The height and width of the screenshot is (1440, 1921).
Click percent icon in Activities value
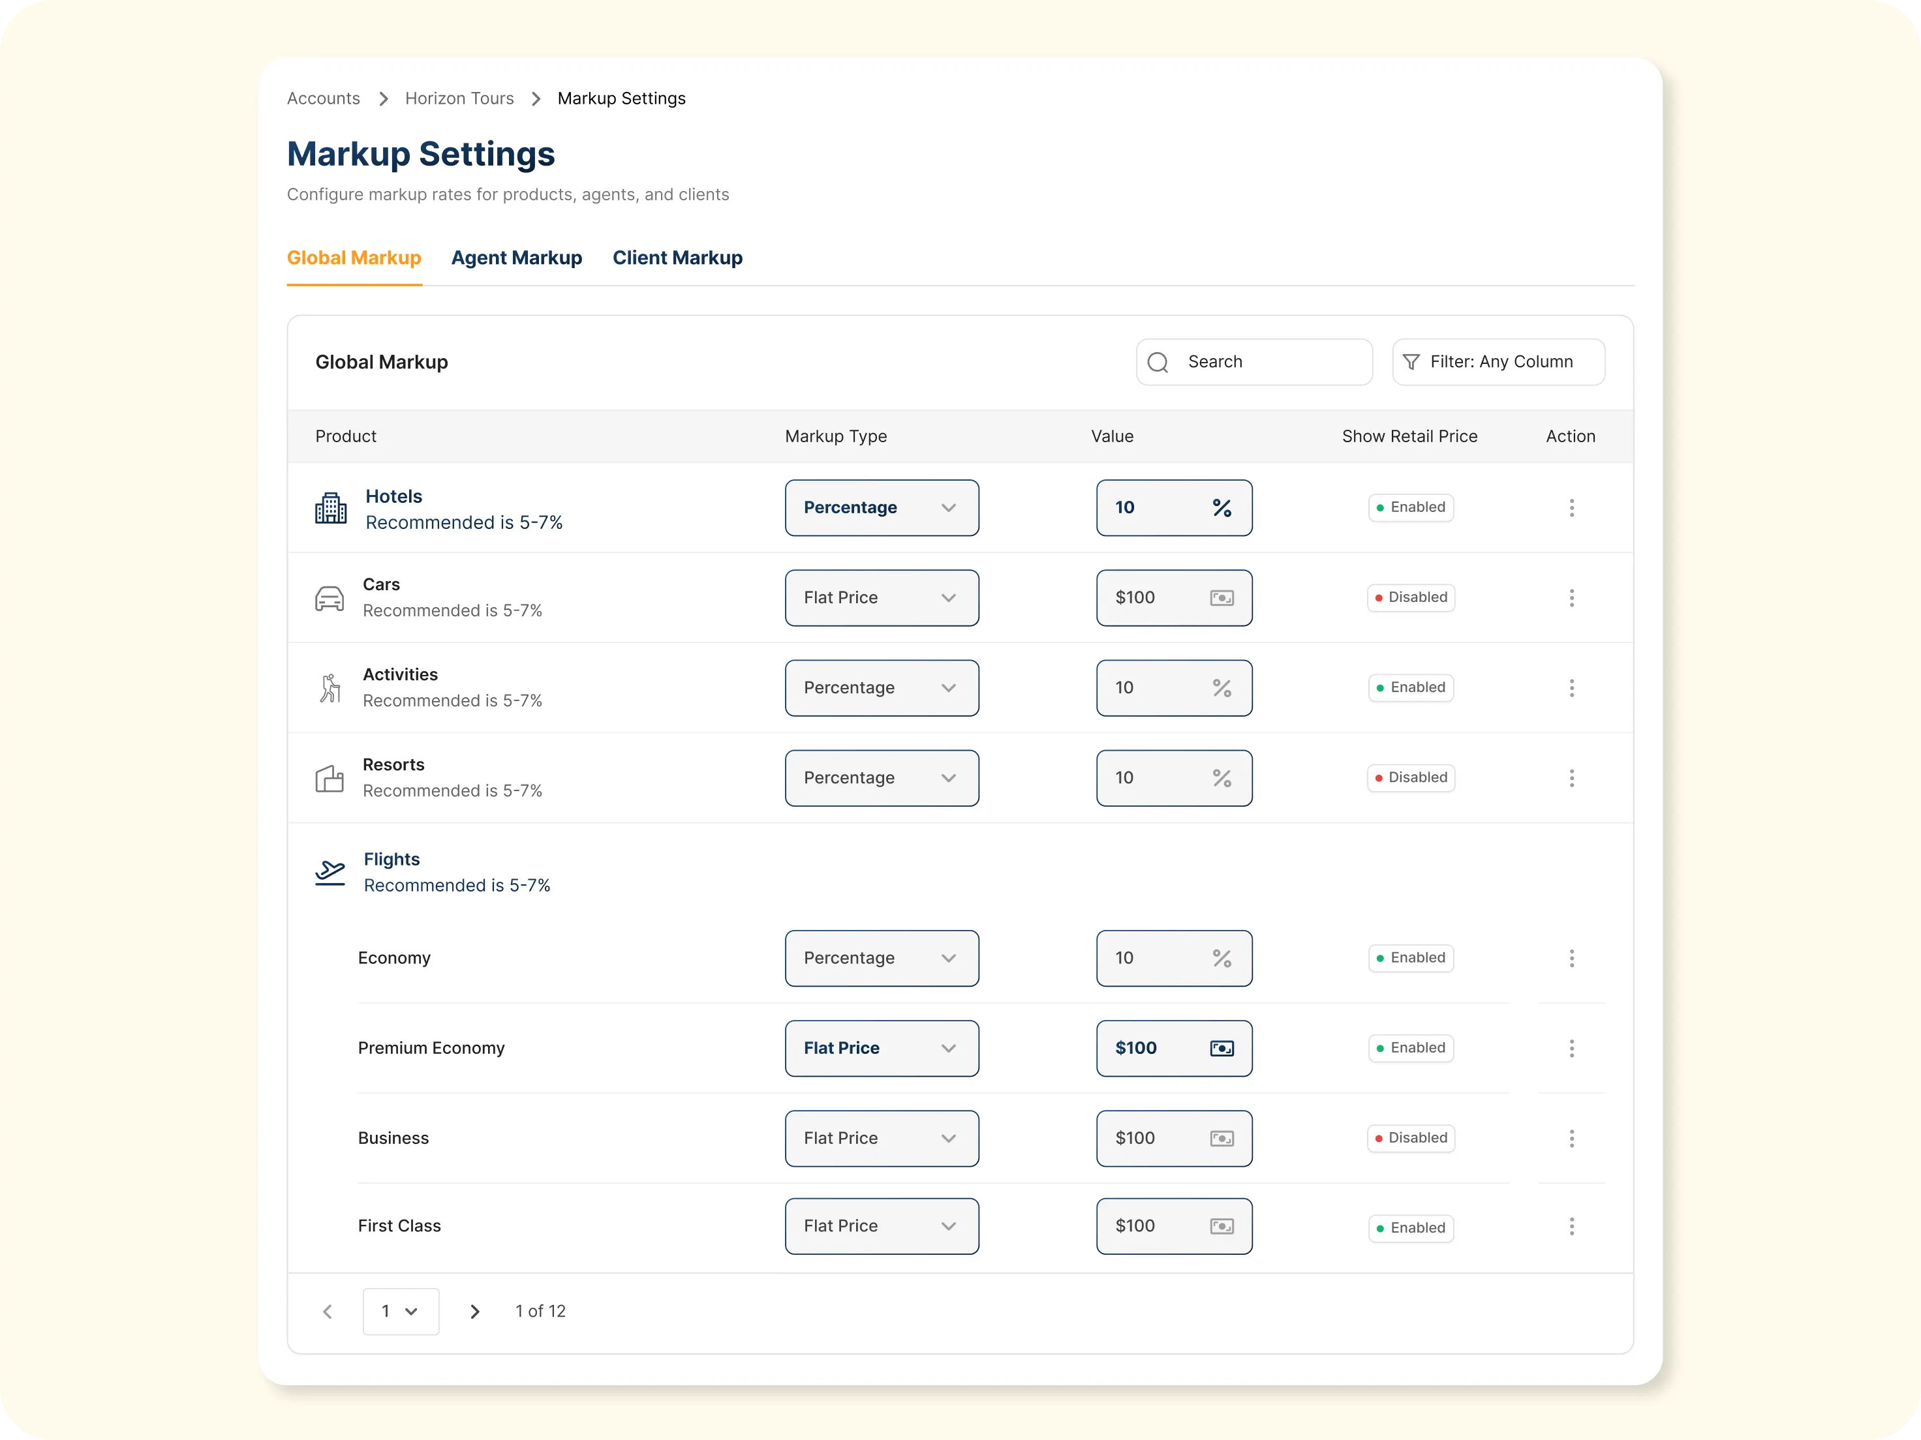(x=1222, y=688)
